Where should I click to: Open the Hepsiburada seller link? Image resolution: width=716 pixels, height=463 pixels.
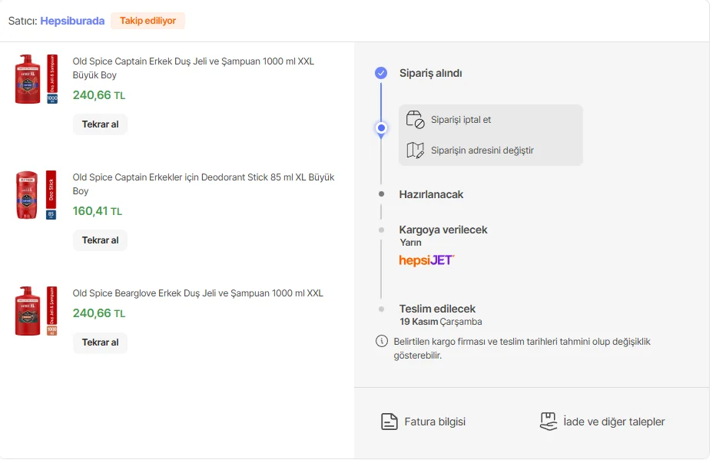coord(72,21)
